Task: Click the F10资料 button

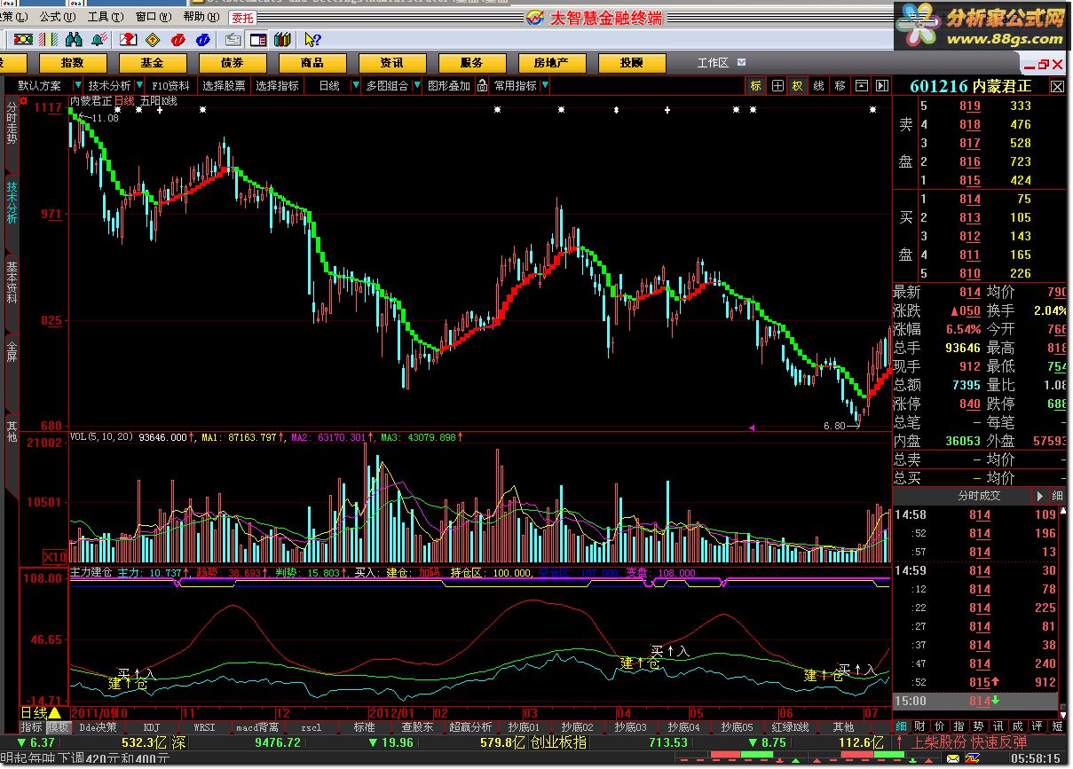Action: [x=170, y=86]
